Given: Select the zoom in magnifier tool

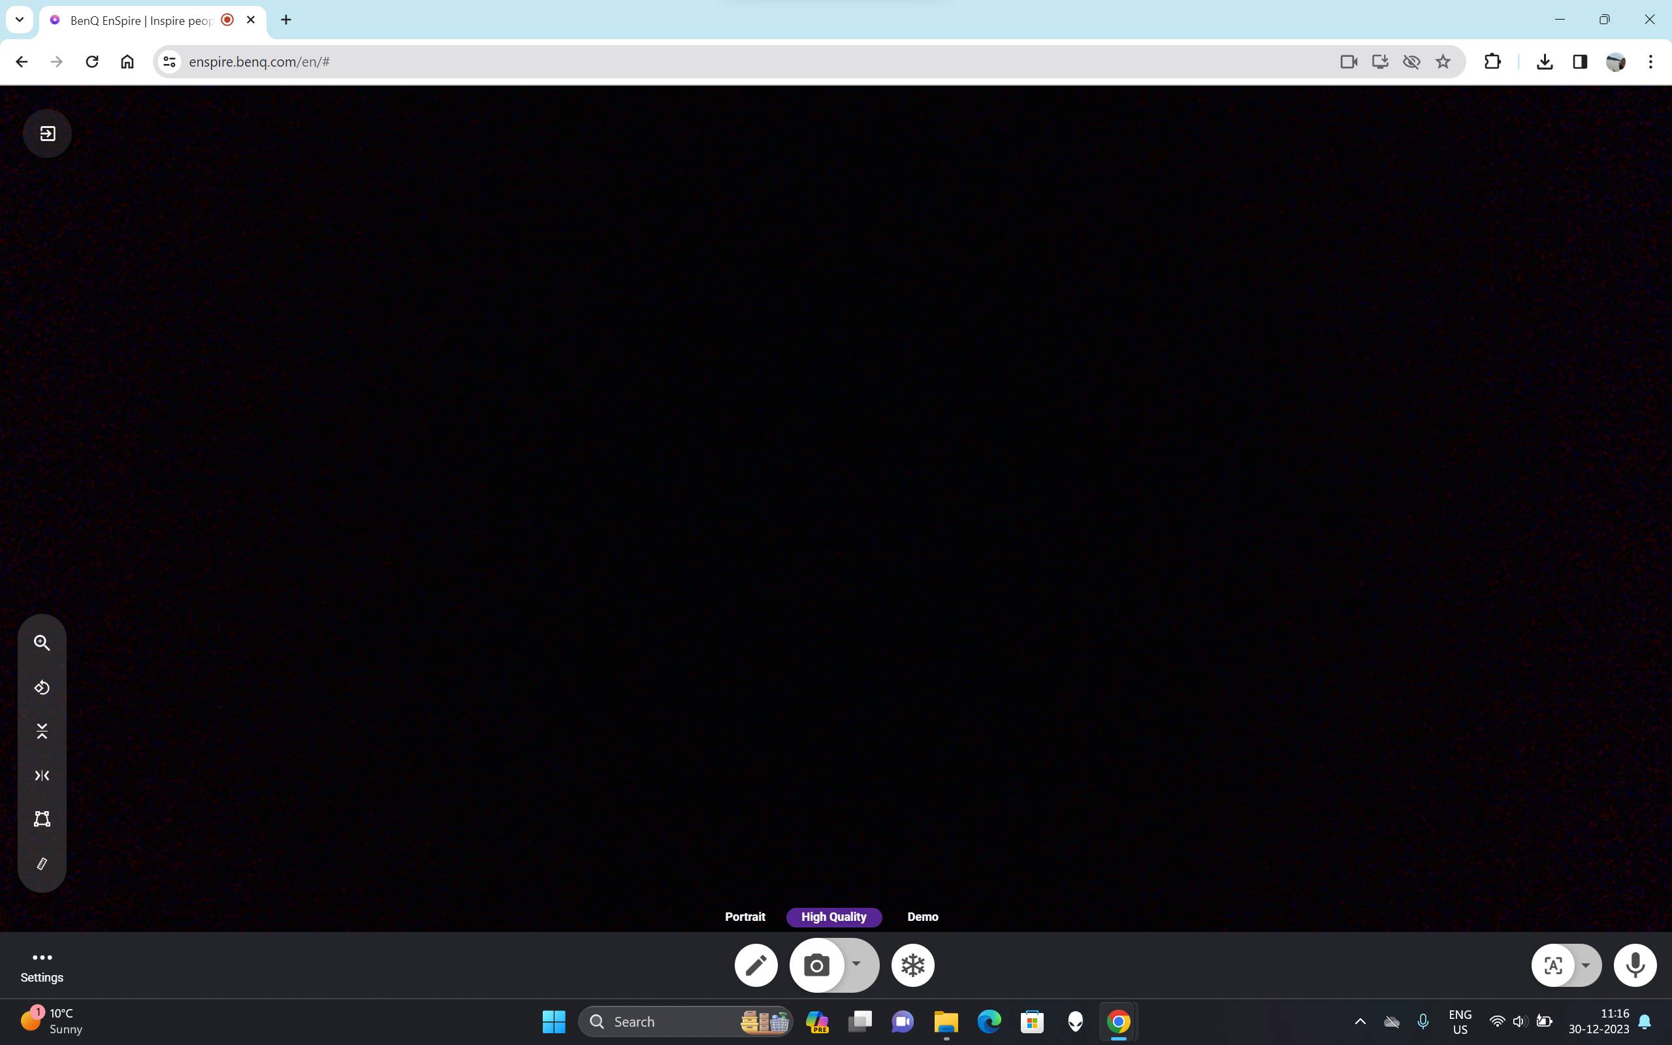Looking at the screenshot, I should (x=42, y=643).
